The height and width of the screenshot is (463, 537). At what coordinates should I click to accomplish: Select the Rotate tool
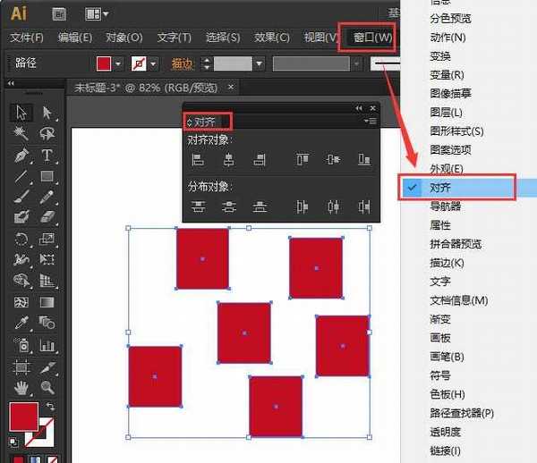pos(21,239)
